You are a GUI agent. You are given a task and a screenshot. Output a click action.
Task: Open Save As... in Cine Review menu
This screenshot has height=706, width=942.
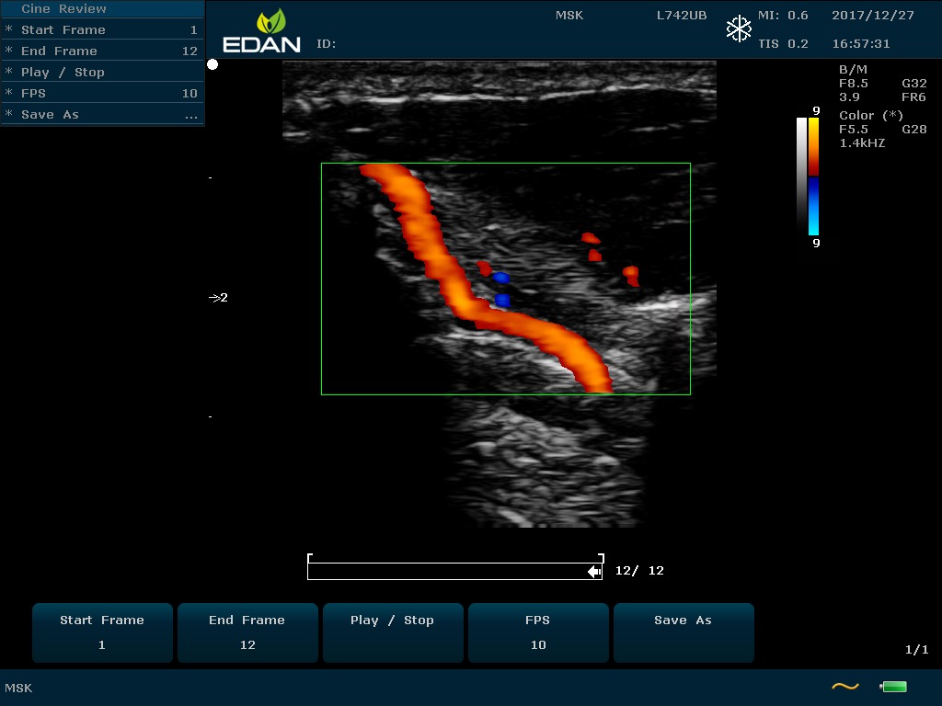click(x=101, y=115)
